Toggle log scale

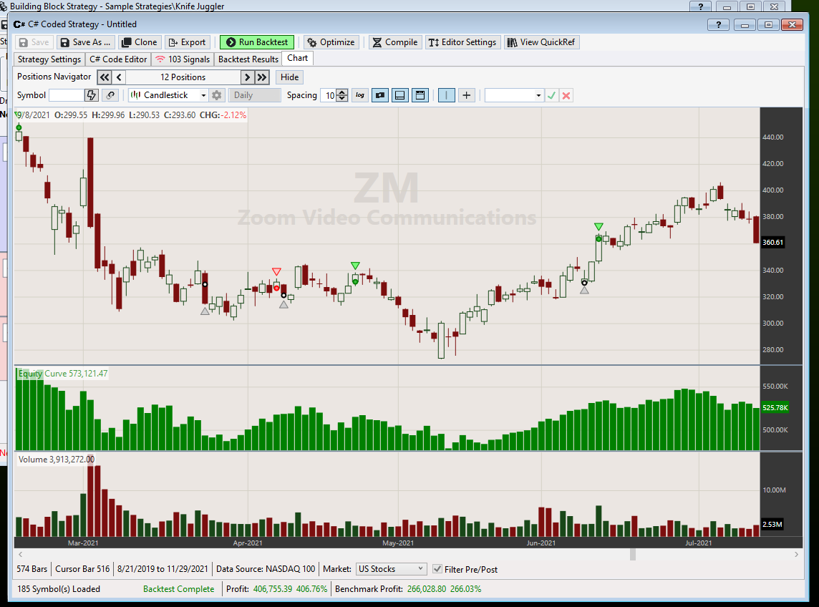click(x=360, y=95)
